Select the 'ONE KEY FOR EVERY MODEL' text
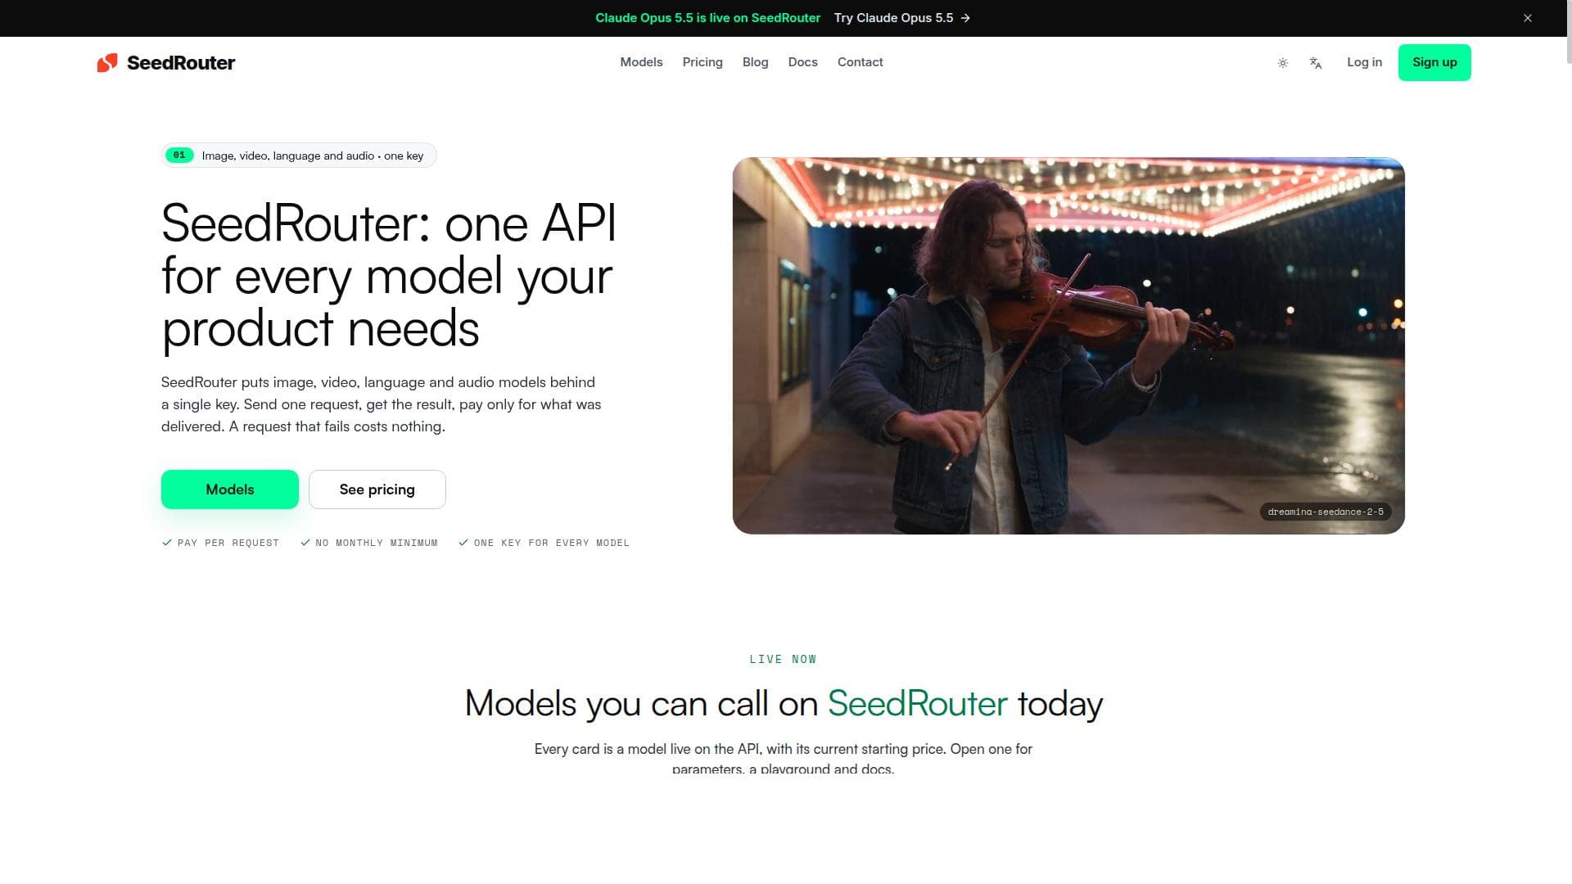Image resolution: width=1572 pixels, height=884 pixels. [552, 543]
